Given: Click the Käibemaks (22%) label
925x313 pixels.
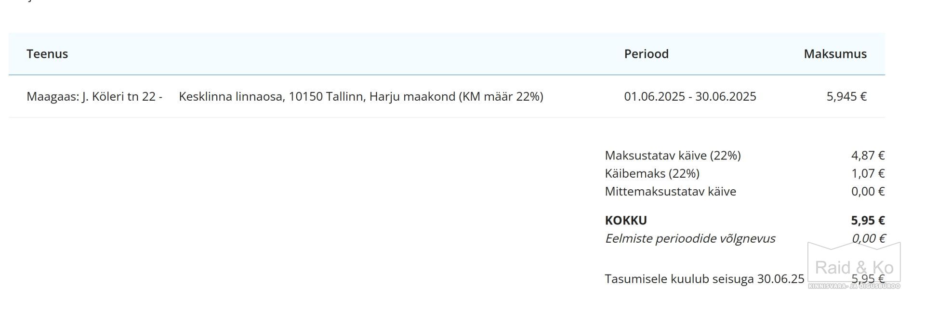Looking at the screenshot, I should coord(652,173).
